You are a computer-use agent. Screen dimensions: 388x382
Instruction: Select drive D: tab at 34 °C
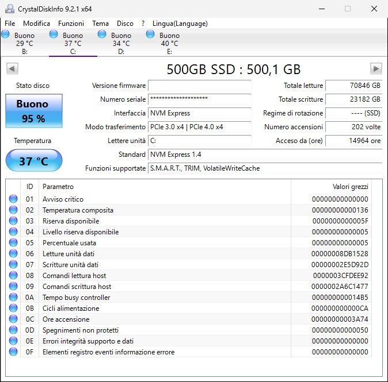[121, 43]
